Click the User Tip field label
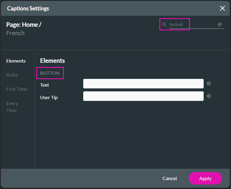 click(49, 97)
